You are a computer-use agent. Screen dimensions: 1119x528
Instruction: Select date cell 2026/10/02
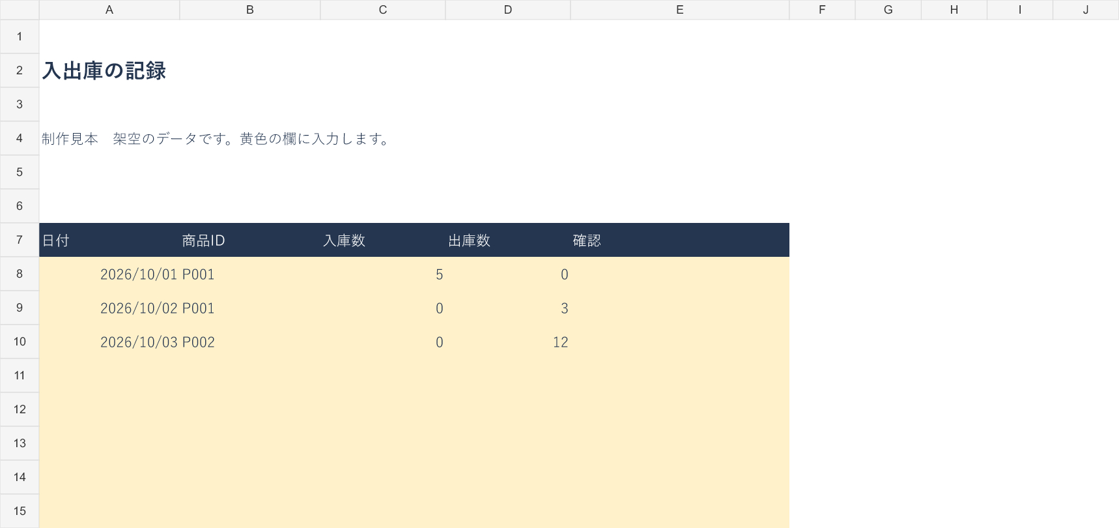click(x=109, y=308)
